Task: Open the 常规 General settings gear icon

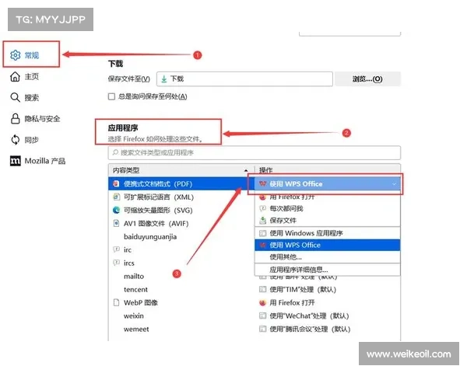Action: 16,55
